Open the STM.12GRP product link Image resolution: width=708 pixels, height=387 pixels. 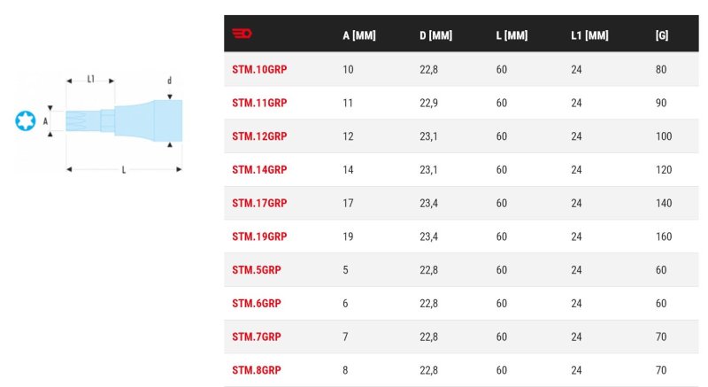259,136
